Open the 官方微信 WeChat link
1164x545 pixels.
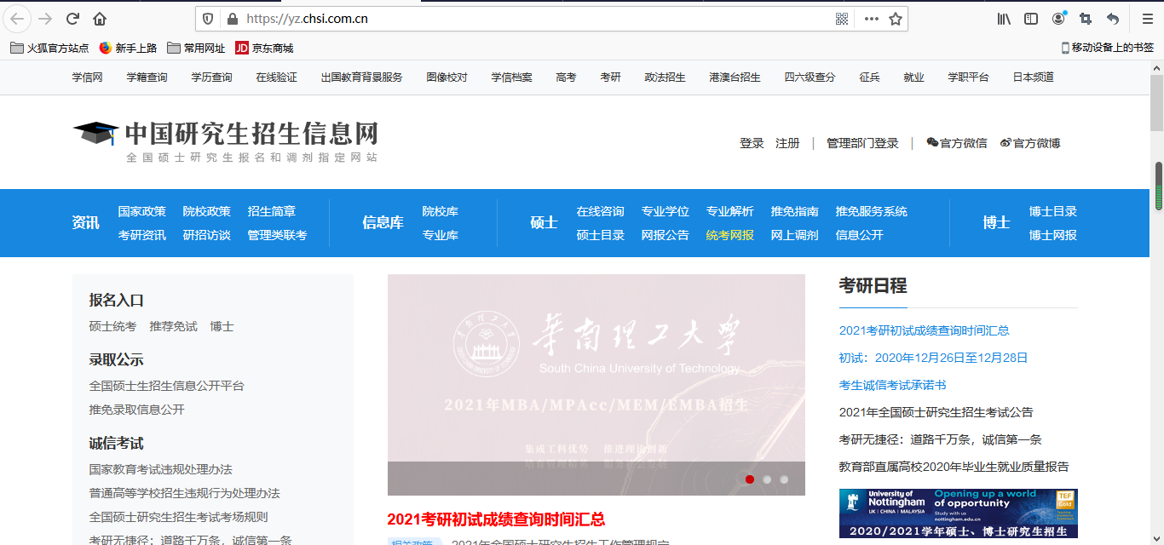tap(957, 143)
